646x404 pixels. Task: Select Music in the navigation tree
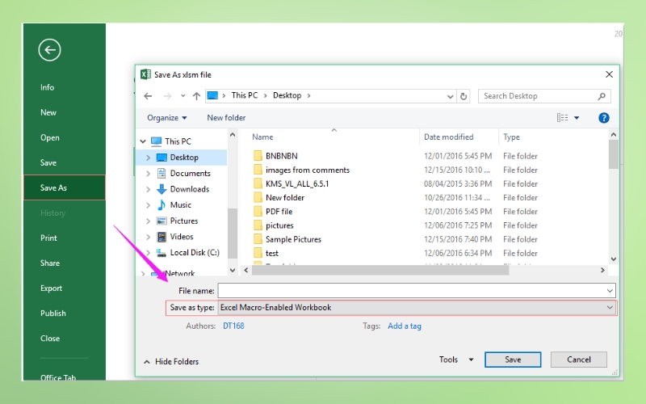180,205
